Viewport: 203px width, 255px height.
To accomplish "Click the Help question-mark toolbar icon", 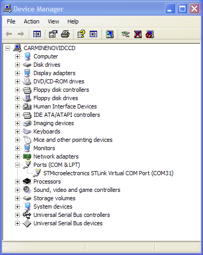I will click(81, 34).
